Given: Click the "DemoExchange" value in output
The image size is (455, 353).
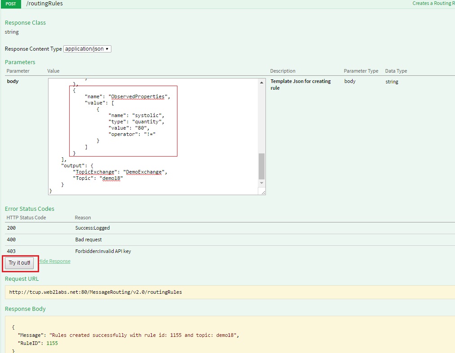Looking at the screenshot, I should [144, 172].
